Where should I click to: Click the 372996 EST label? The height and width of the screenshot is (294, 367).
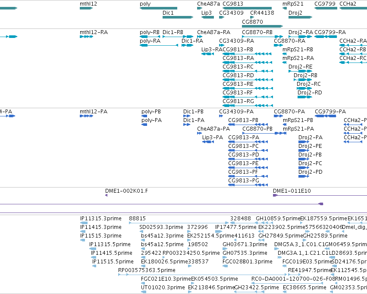point(198,227)
